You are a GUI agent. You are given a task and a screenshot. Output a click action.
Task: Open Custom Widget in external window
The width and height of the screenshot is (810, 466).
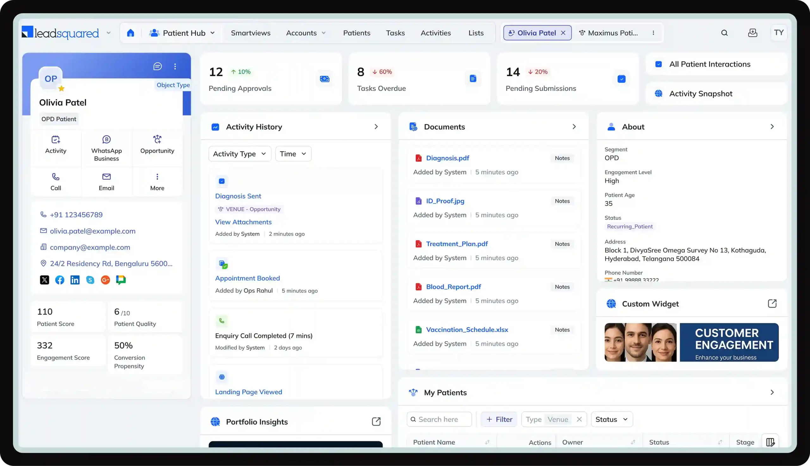(x=772, y=303)
